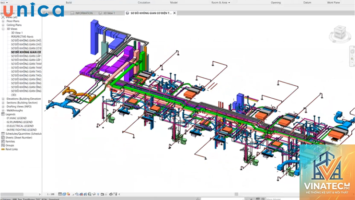The image size is (355, 200).
Task: Select the {3D} view in browser tree
Action: [14, 95]
